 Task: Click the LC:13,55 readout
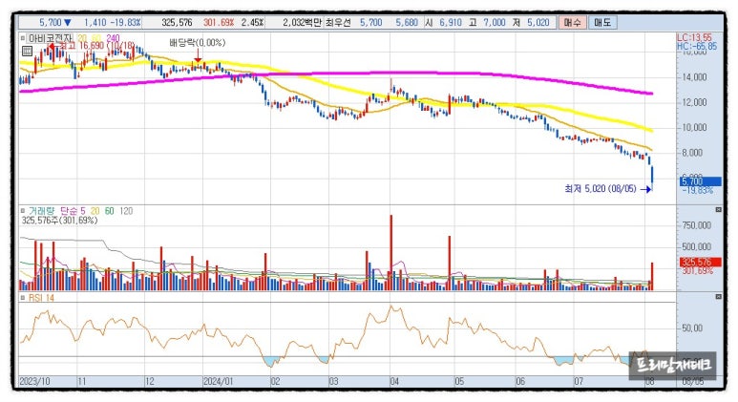pyautogui.click(x=694, y=37)
